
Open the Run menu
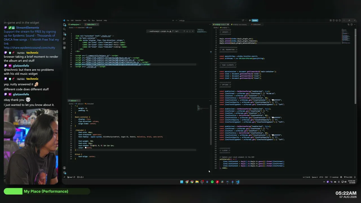pyautogui.click(x=93, y=20)
